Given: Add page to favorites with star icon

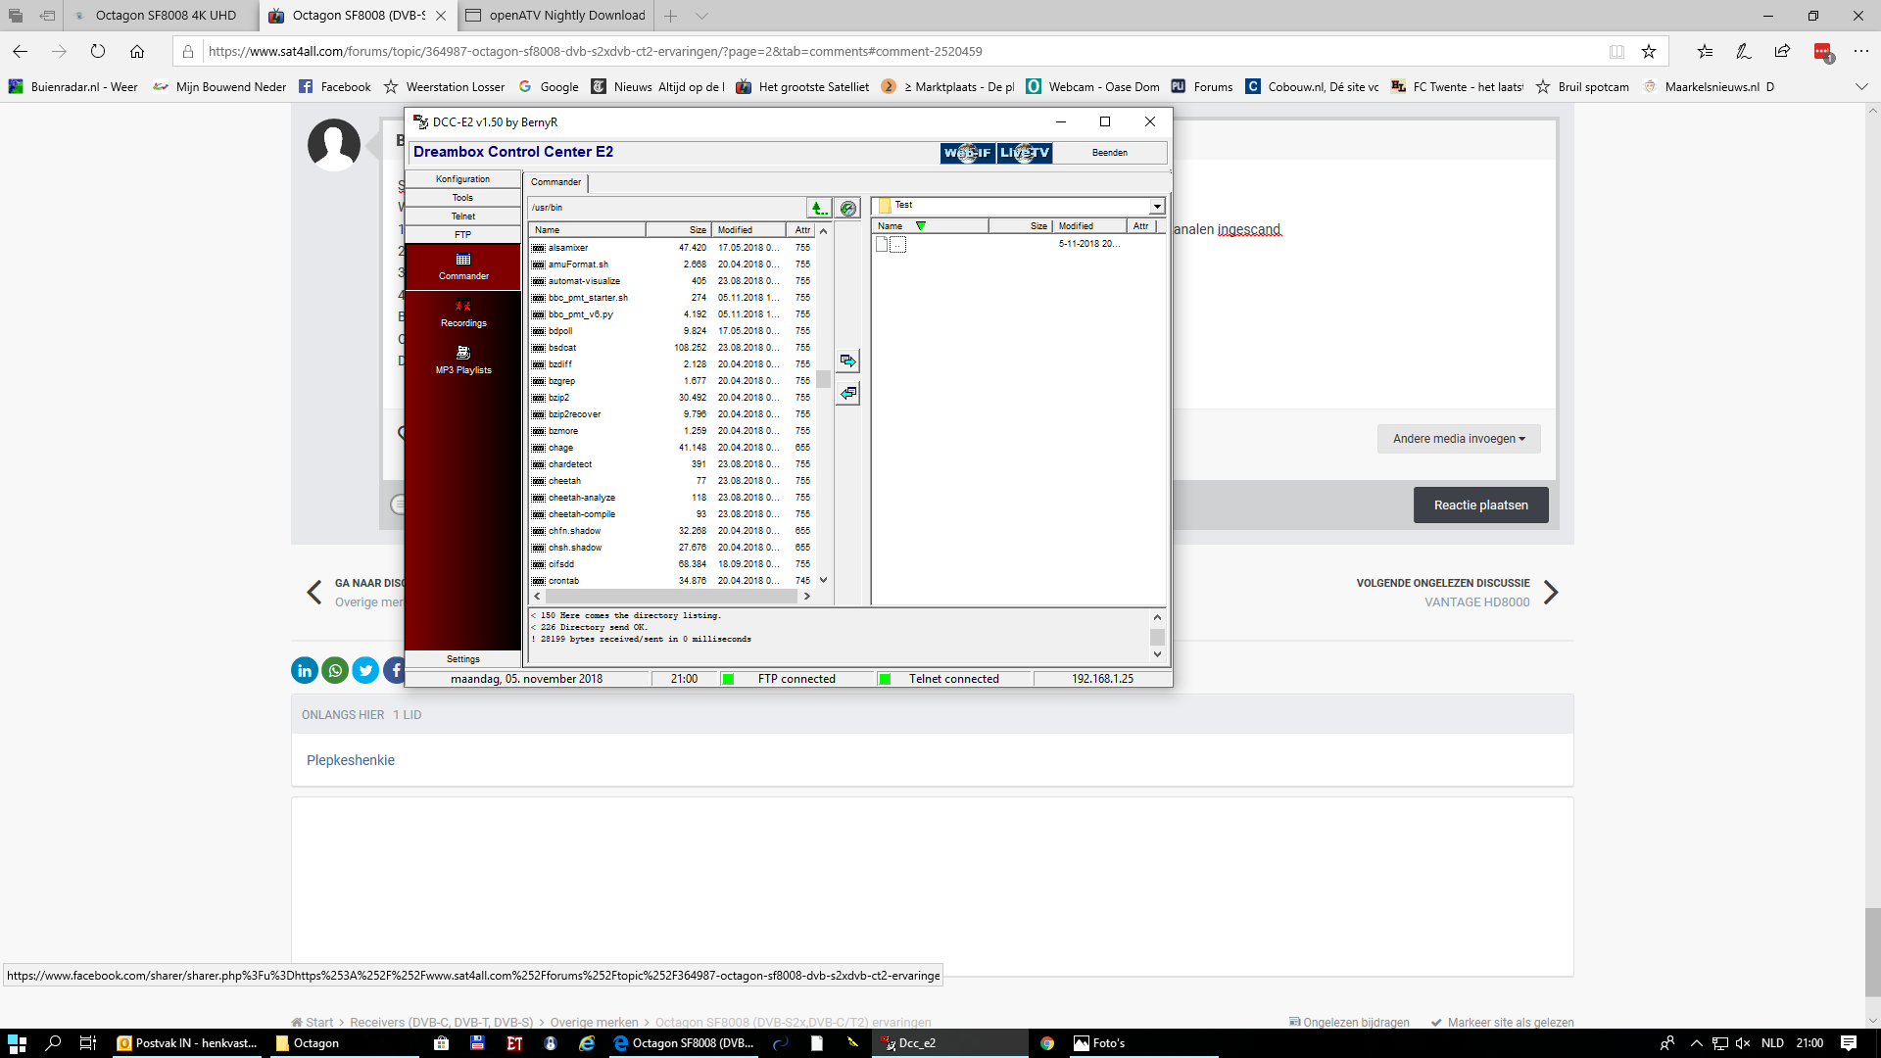Looking at the screenshot, I should (x=1649, y=51).
